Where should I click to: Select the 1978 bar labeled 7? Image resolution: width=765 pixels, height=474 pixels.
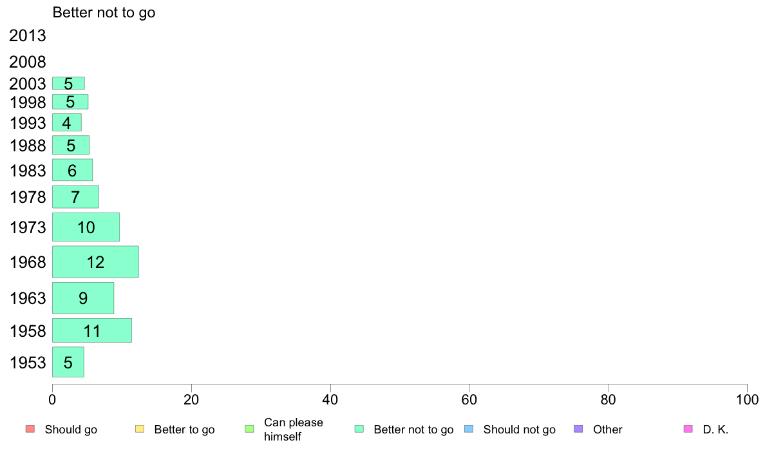pyautogui.click(x=75, y=196)
